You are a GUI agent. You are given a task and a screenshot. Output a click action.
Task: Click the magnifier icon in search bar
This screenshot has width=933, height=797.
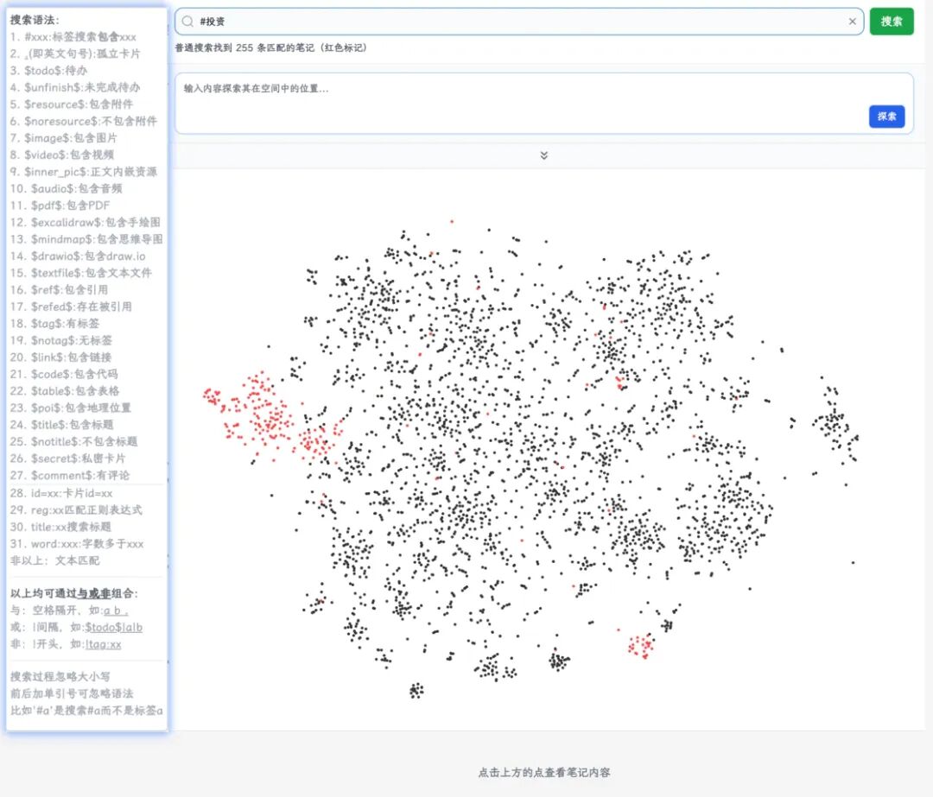[187, 22]
